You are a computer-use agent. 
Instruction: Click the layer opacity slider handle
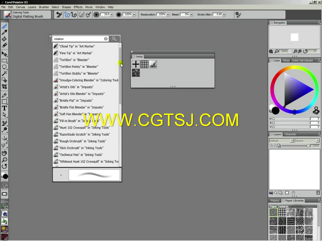point(308,146)
